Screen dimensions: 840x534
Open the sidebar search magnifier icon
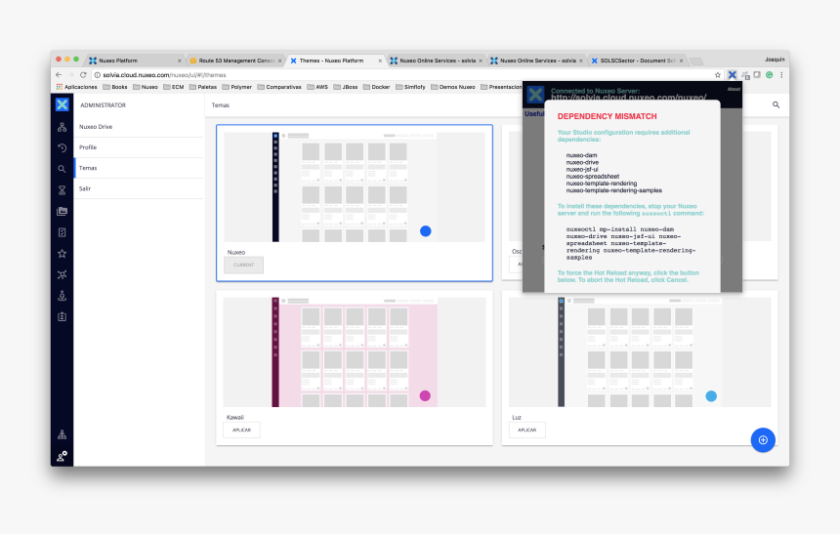click(63, 169)
